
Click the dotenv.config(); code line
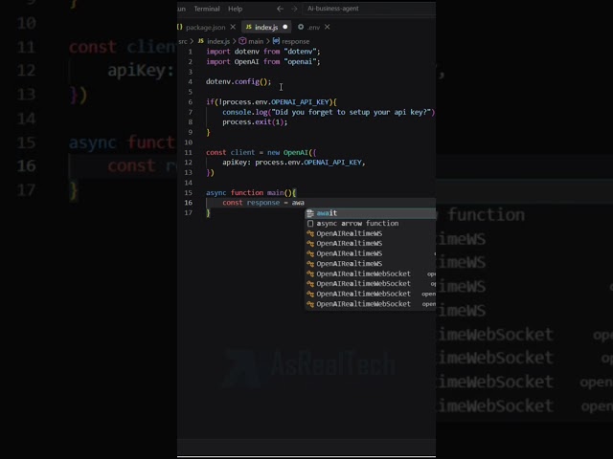pos(238,81)
